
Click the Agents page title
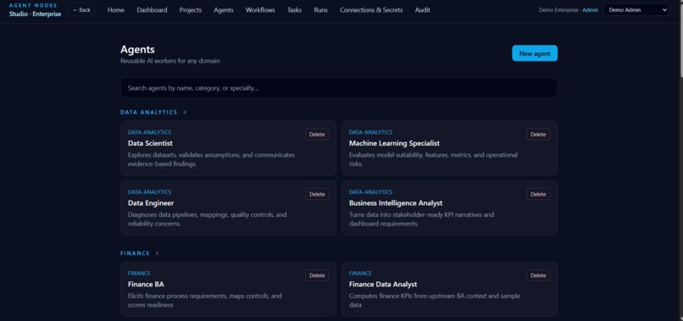(137, 50)
